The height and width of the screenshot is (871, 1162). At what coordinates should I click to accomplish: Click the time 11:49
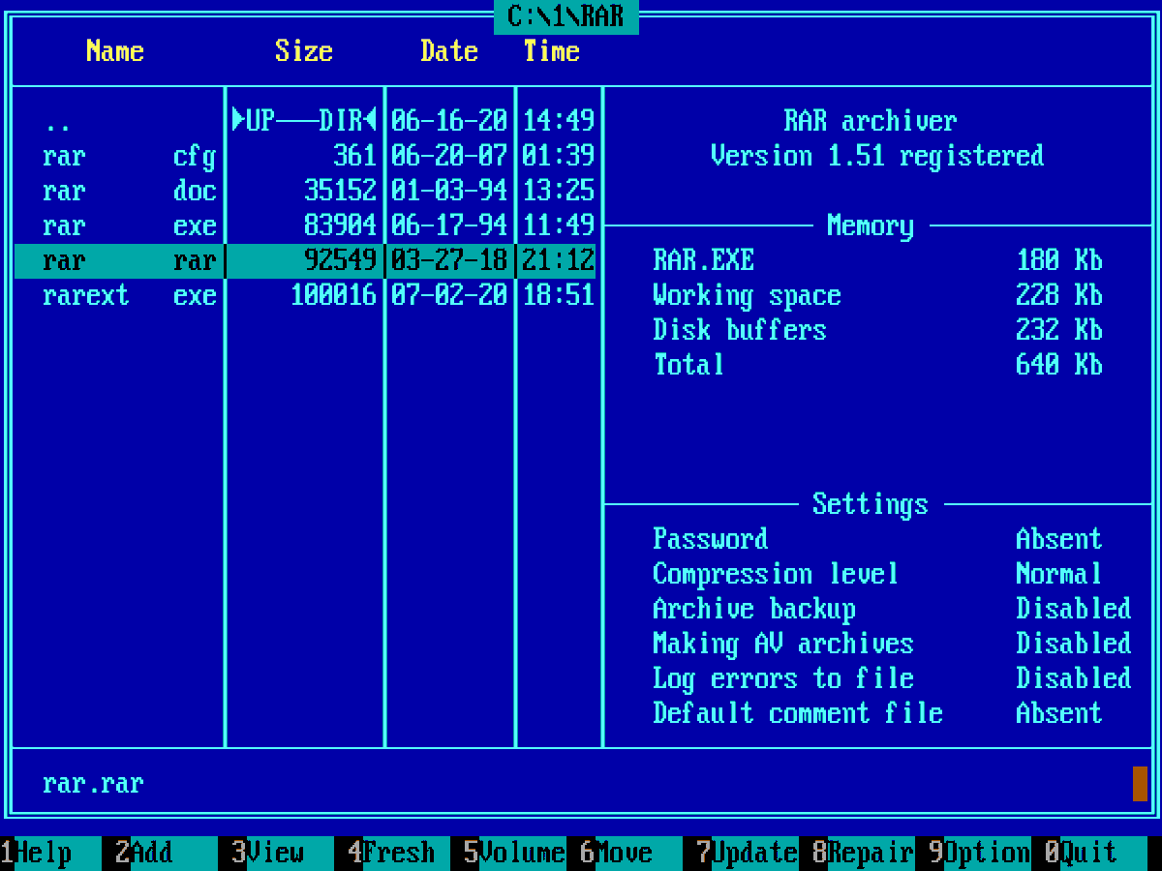559,226
